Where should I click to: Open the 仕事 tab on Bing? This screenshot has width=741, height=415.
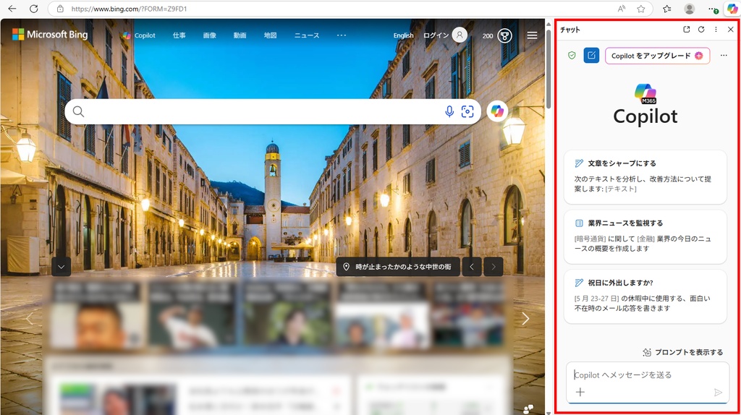[179, 35]
